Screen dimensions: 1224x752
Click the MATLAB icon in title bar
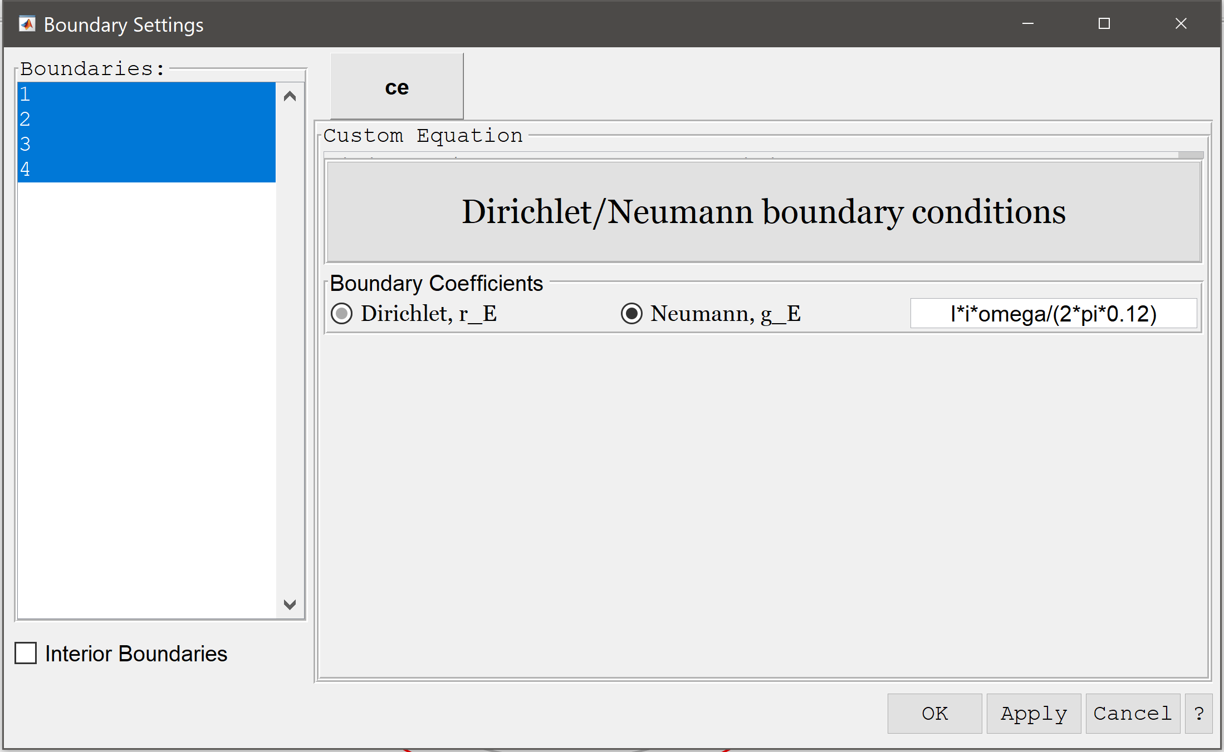[27, 24]
